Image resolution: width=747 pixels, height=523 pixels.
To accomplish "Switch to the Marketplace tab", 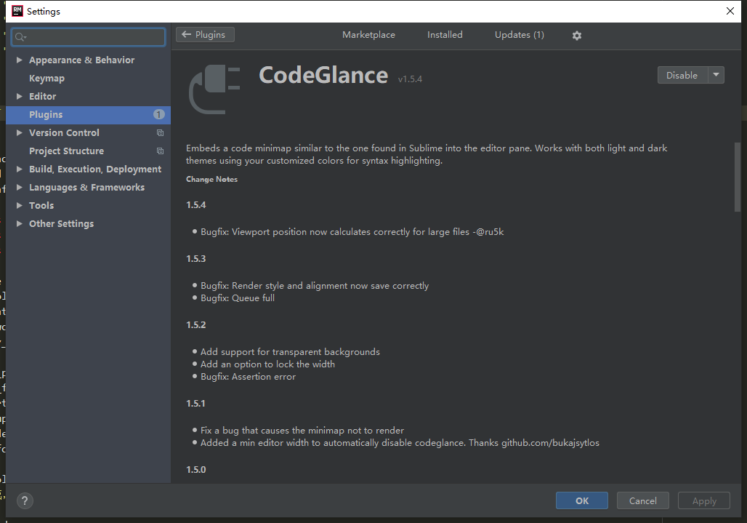I will pos(368,35).
